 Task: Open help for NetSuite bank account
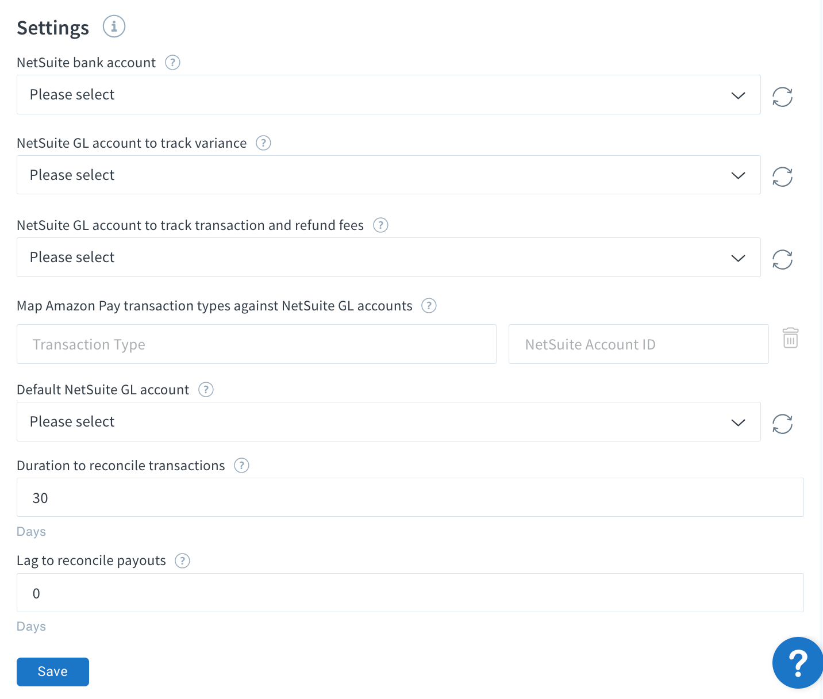pyautogui.click(x=172, y=63)
